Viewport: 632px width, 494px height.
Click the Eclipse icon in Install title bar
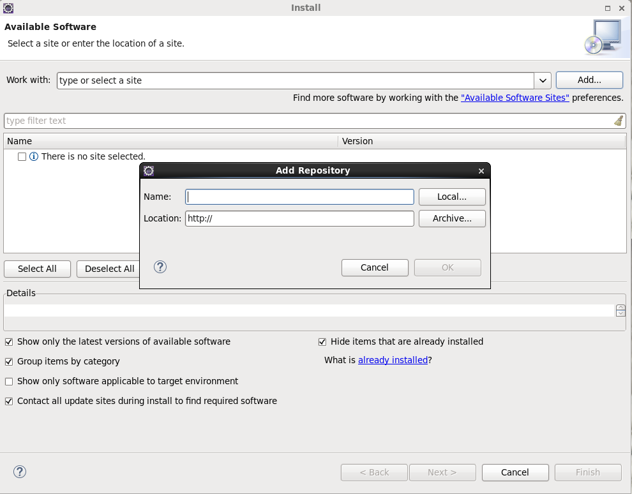pos(8,8)
